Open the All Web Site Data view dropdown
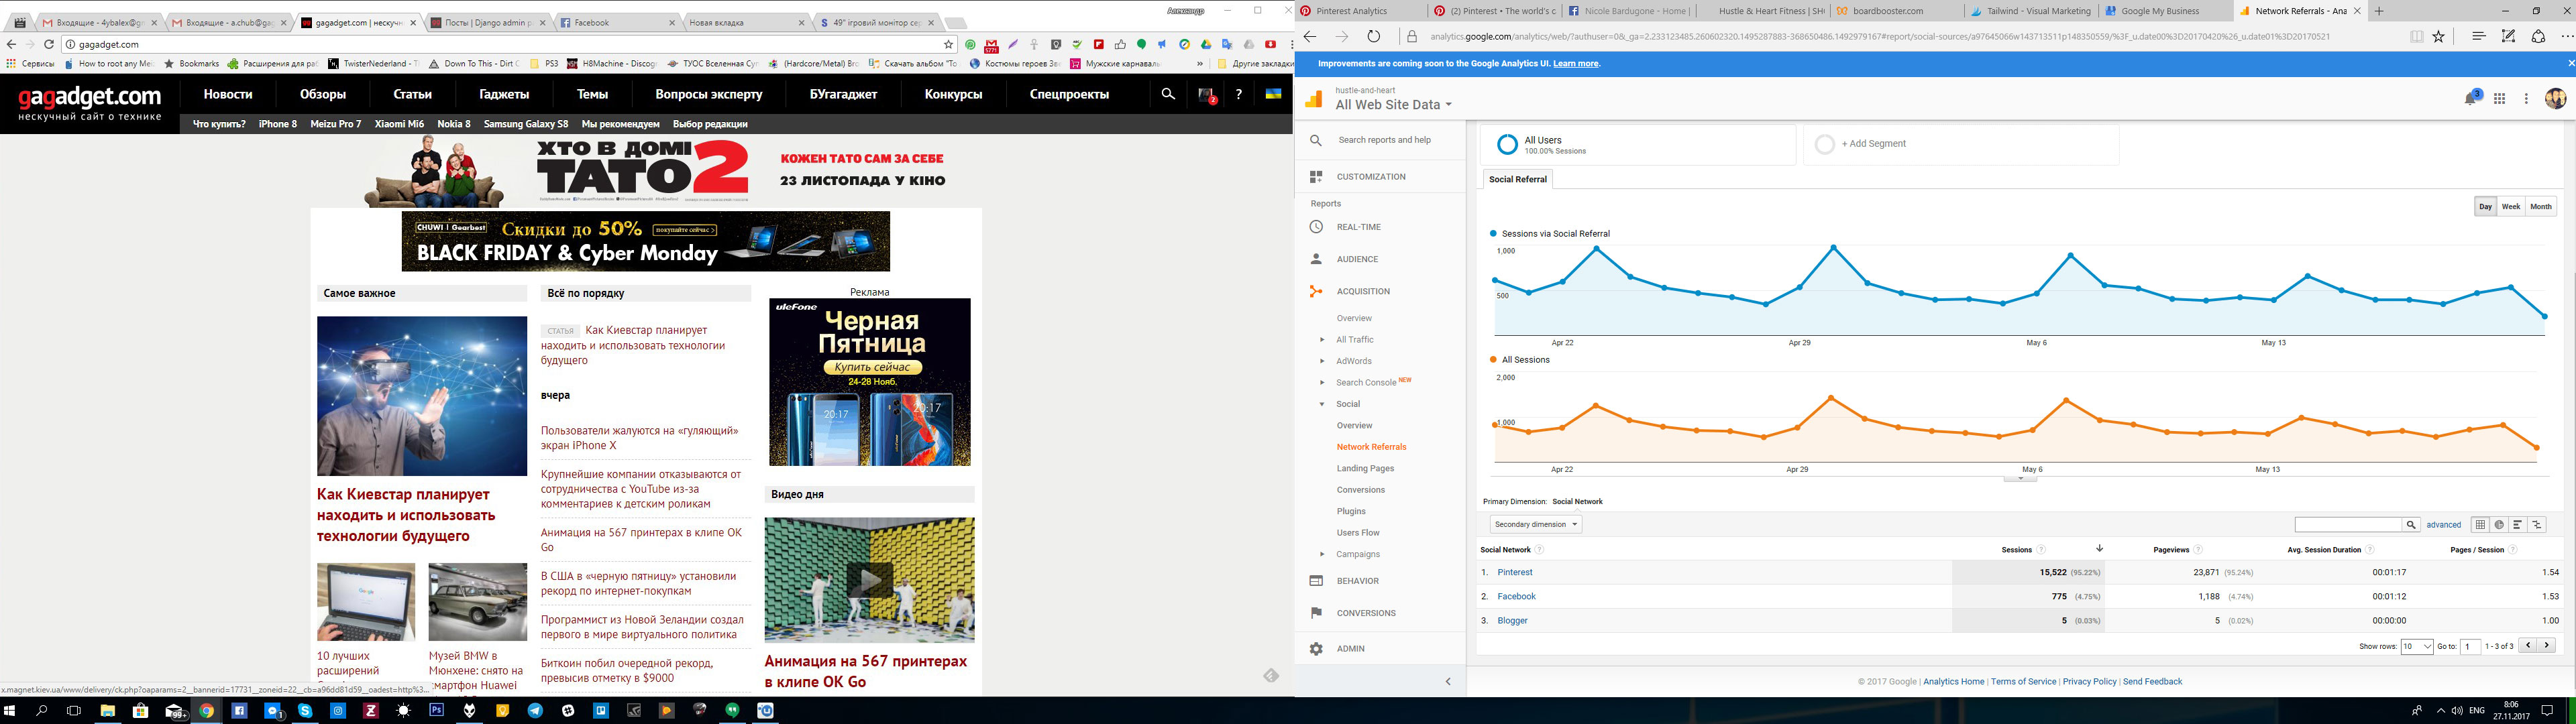The width and height of the screenshot is (2576, 724). 1393,105
